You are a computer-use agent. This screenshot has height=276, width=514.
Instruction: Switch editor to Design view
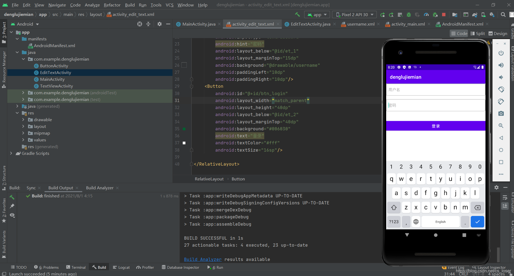pyautogui.click(x=498, y=33)
